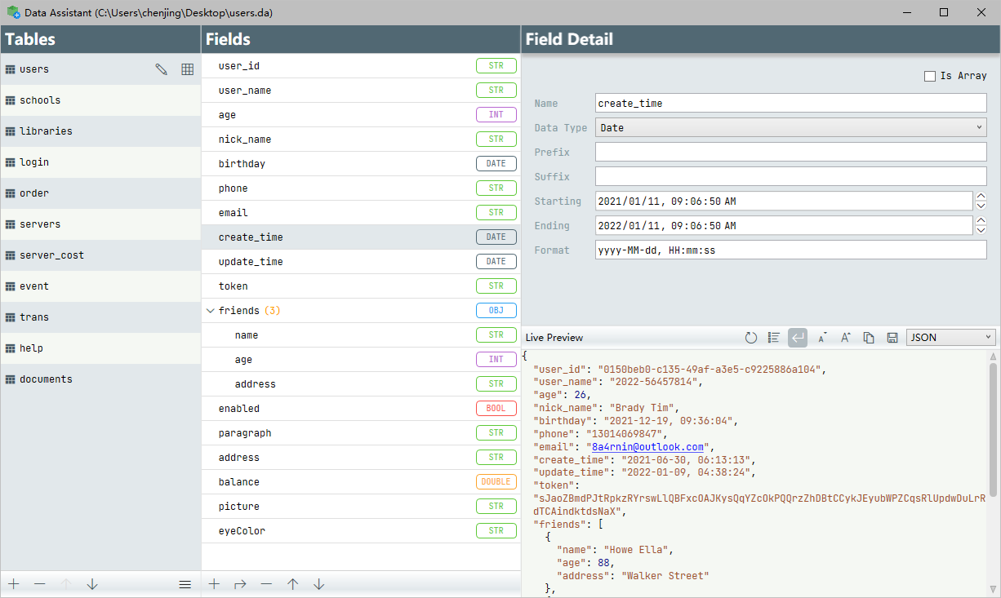Screen dimensions: 1001x598
Task: Toggle word wrap in Live Preview toolbar
Action: (x=798, y=338)
